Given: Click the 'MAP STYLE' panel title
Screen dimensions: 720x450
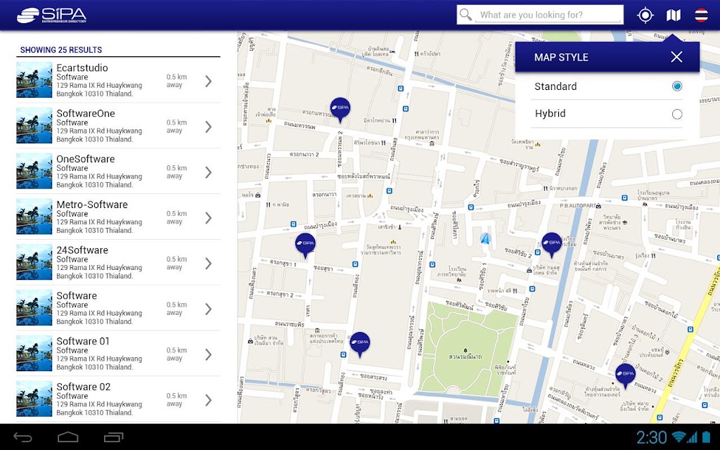Looking at the screenshot, I should (x=561, y=57).
